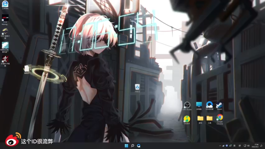Toggle the 拼 pinyin input mode

(x=239, y=146)
